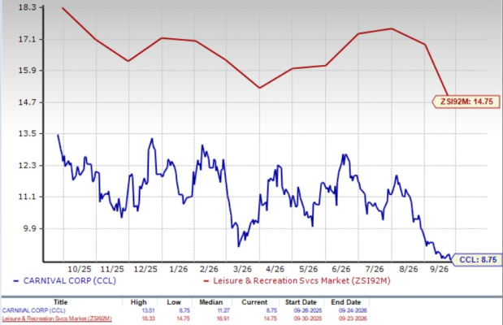Click the 3/26 x-axis label
503x325 pixels.
pyautogui.click(x=242, y=269)
